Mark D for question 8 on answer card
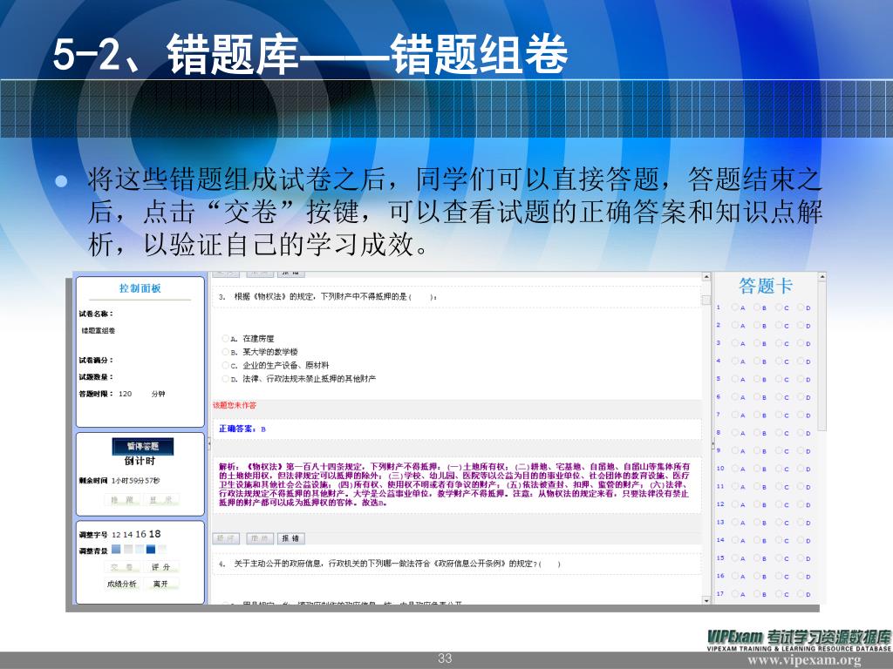This screenshot has width=893, height=669. click(801, 433)
